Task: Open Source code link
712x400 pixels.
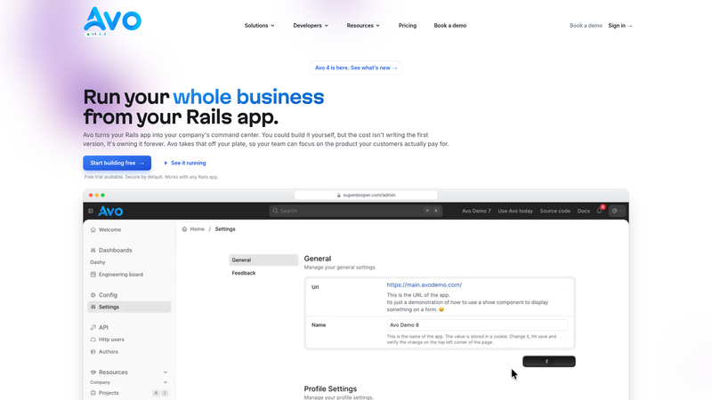Action: tap(554, 211)
